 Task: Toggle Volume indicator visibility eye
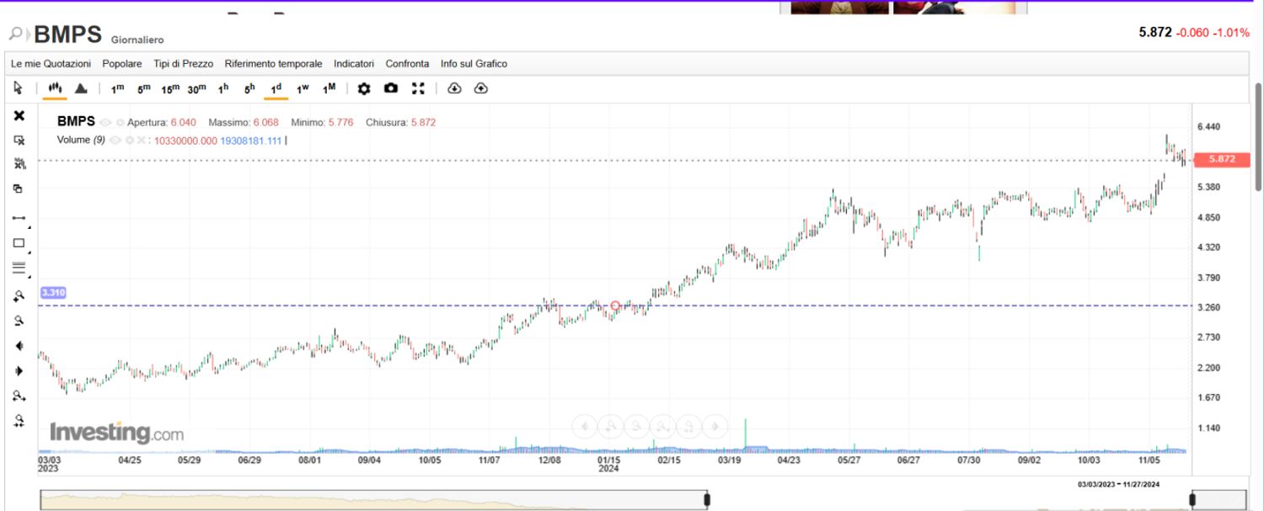click(x=115, y=141)
